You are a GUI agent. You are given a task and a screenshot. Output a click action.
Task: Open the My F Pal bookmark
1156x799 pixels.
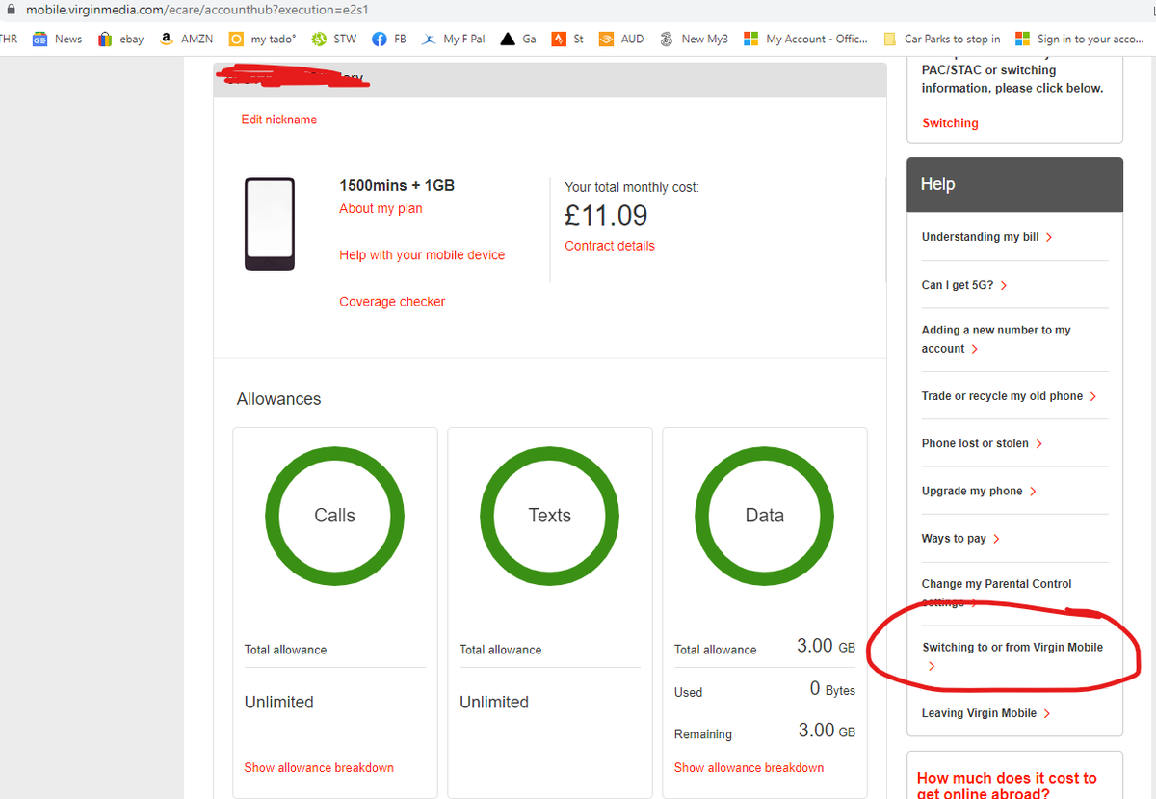[x=454, y=40]
